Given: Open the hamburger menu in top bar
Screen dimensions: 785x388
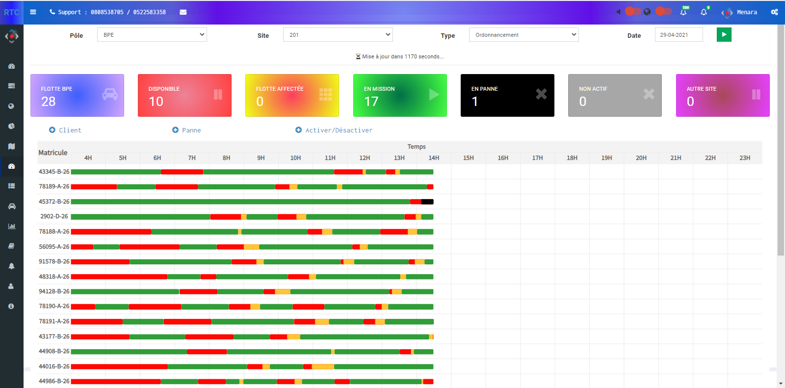Looking at the screenshot, I should click(x=33, y=12).
